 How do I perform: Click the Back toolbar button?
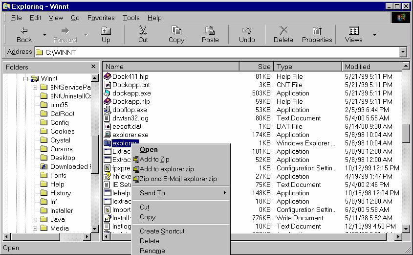click(24, 35)
